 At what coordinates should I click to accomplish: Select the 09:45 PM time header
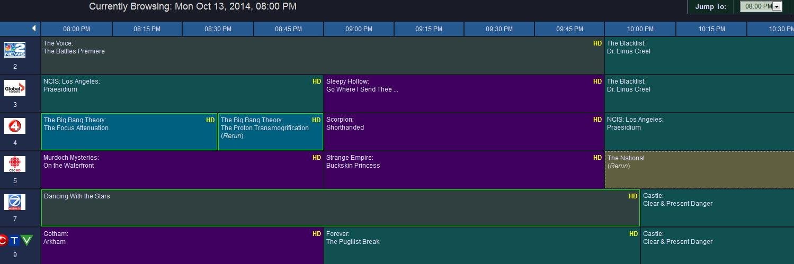pos(569,29)
